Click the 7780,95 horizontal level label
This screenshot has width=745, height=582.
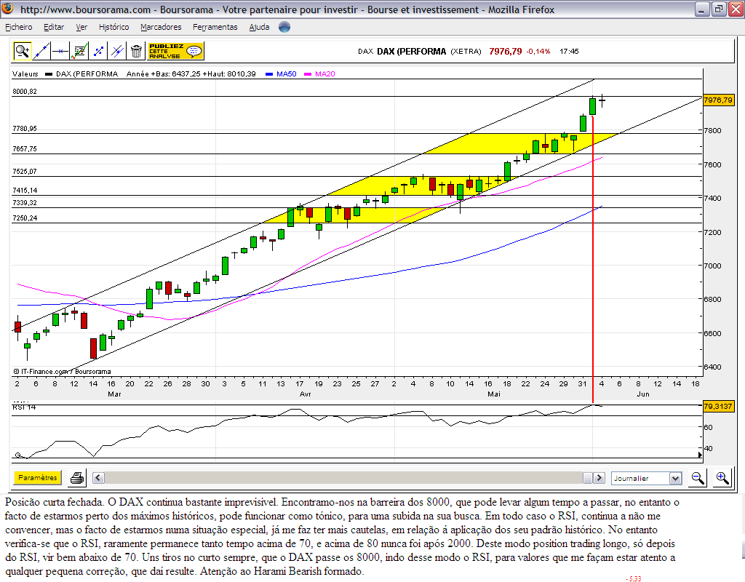pos(25,128)
